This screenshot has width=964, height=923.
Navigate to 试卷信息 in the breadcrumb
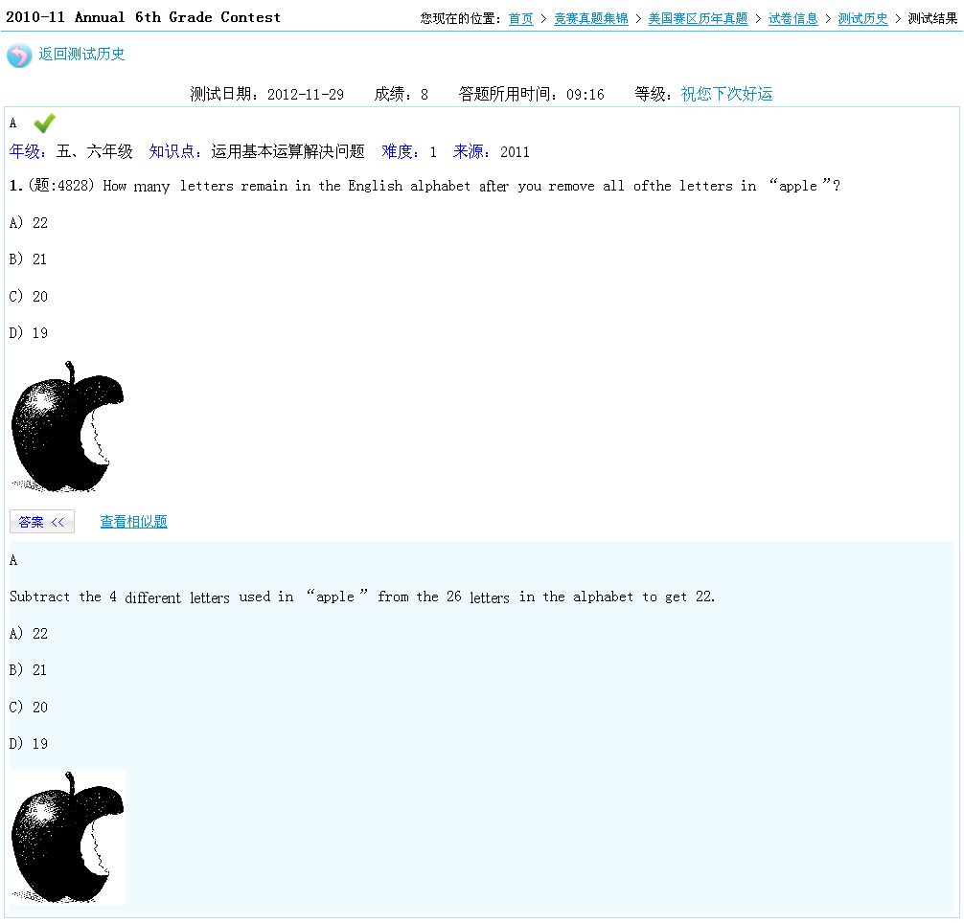point(792,19)
